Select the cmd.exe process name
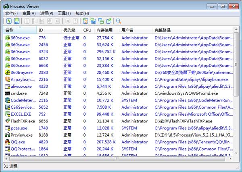Screen dimensions: 242x172 coord(19,93)
